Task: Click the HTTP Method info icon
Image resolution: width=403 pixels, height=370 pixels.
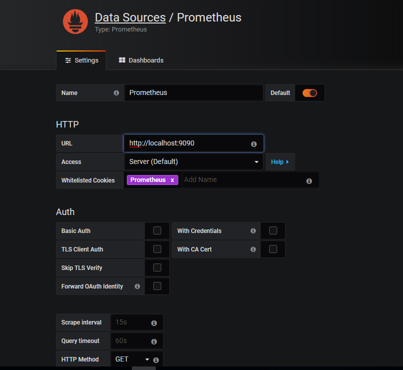Action: [x=156, y=360]
